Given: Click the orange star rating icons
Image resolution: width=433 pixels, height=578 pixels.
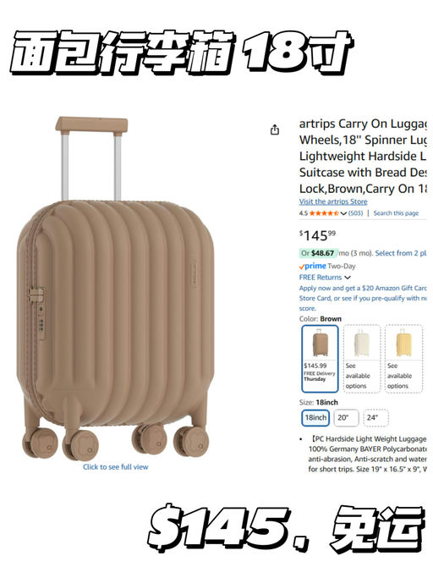Looking at the screenshot, I should click(x=324, y=213).
